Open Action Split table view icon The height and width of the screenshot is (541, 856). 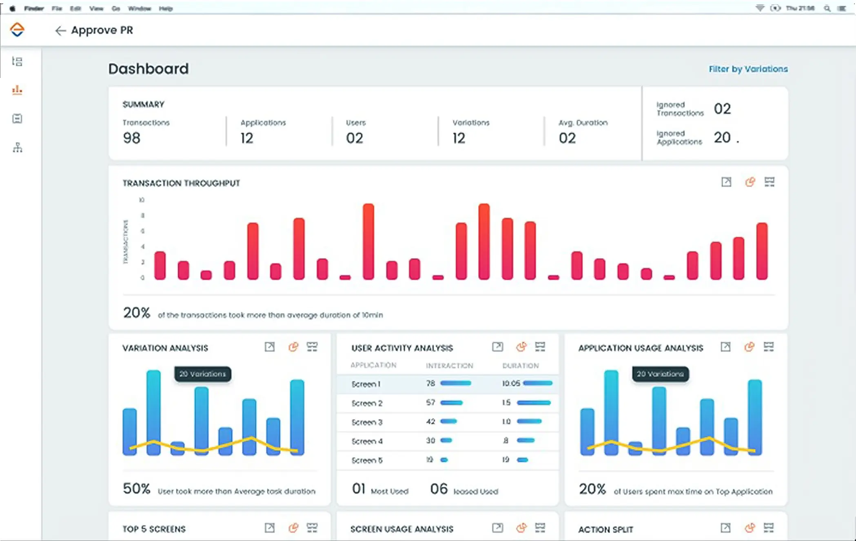tap(769, 528)
